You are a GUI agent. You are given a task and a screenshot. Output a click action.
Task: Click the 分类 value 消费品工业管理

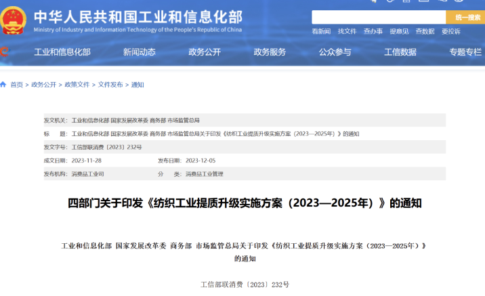204,174
